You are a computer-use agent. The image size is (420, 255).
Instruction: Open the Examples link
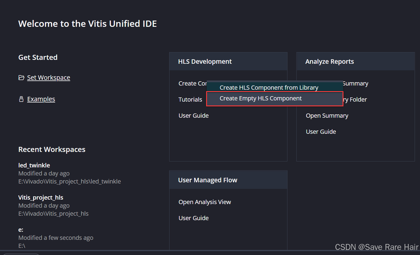tap(41, 99)
